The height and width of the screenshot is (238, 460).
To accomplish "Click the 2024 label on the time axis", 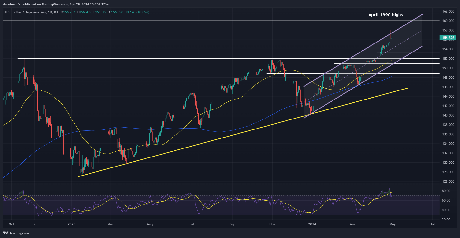I will coord(312,224).
